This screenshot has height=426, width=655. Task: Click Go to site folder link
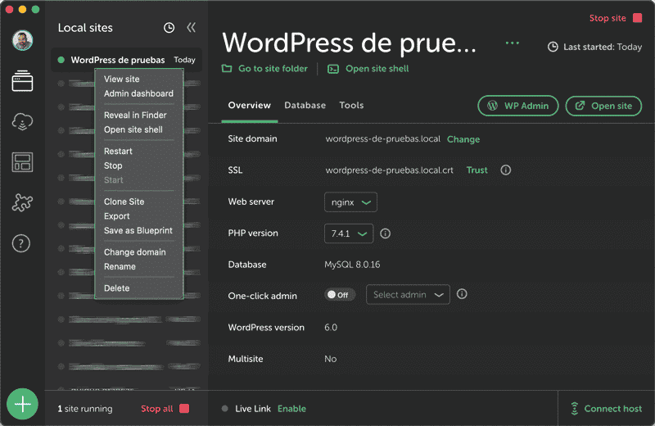pos(264,69)
